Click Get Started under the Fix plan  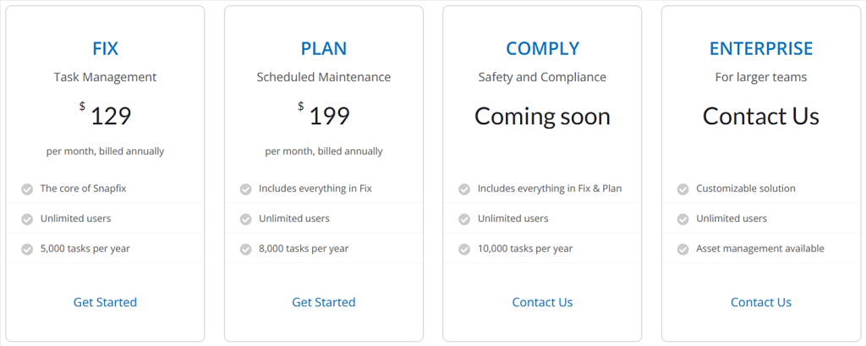point(105,302)
